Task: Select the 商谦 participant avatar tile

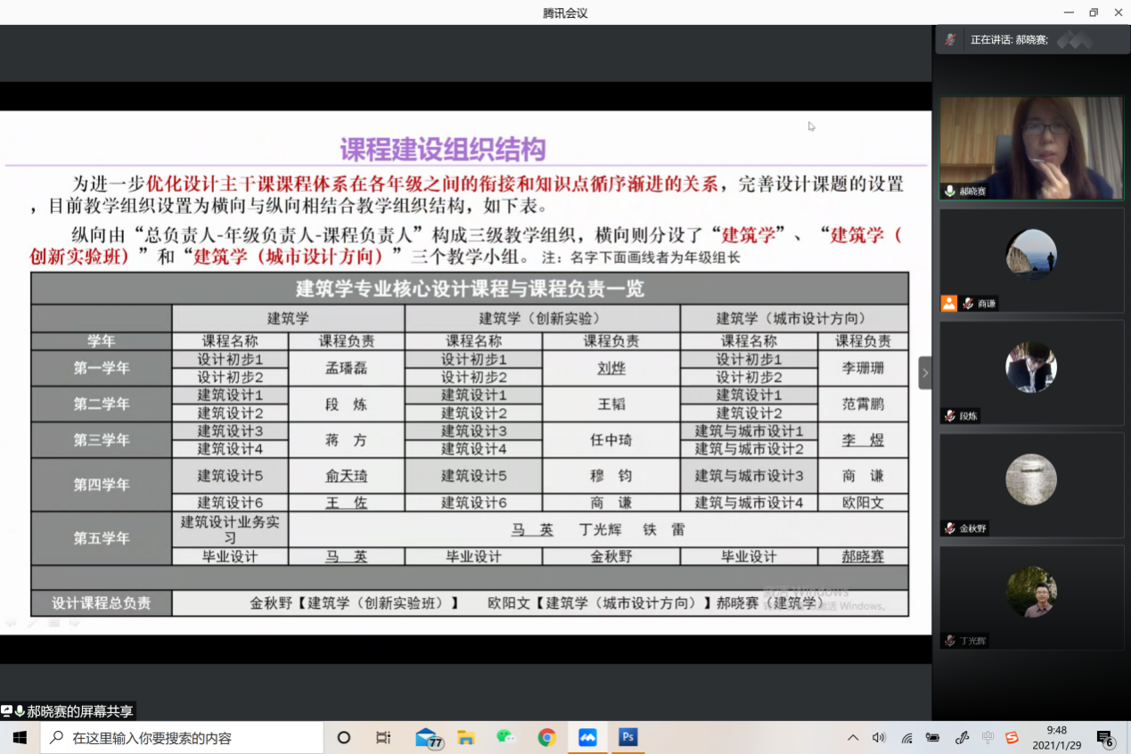Action: click(1031, 255)
